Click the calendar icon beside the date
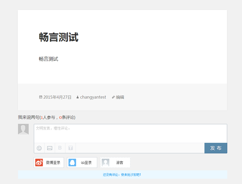 click(x=41, y=97)
